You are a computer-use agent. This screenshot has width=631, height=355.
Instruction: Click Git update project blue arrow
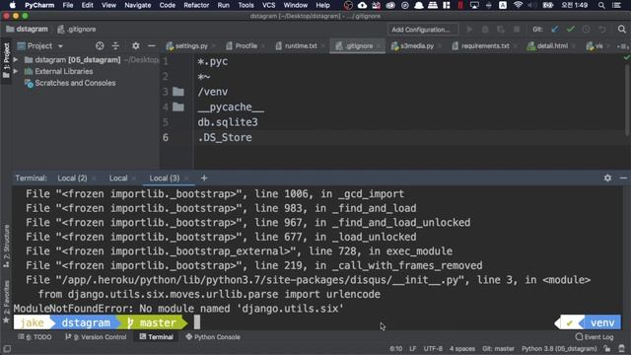[555, 30]
